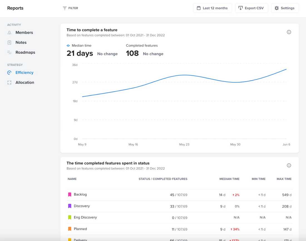Toggle the Median time series via its legend dot

(x=68, y=45)
